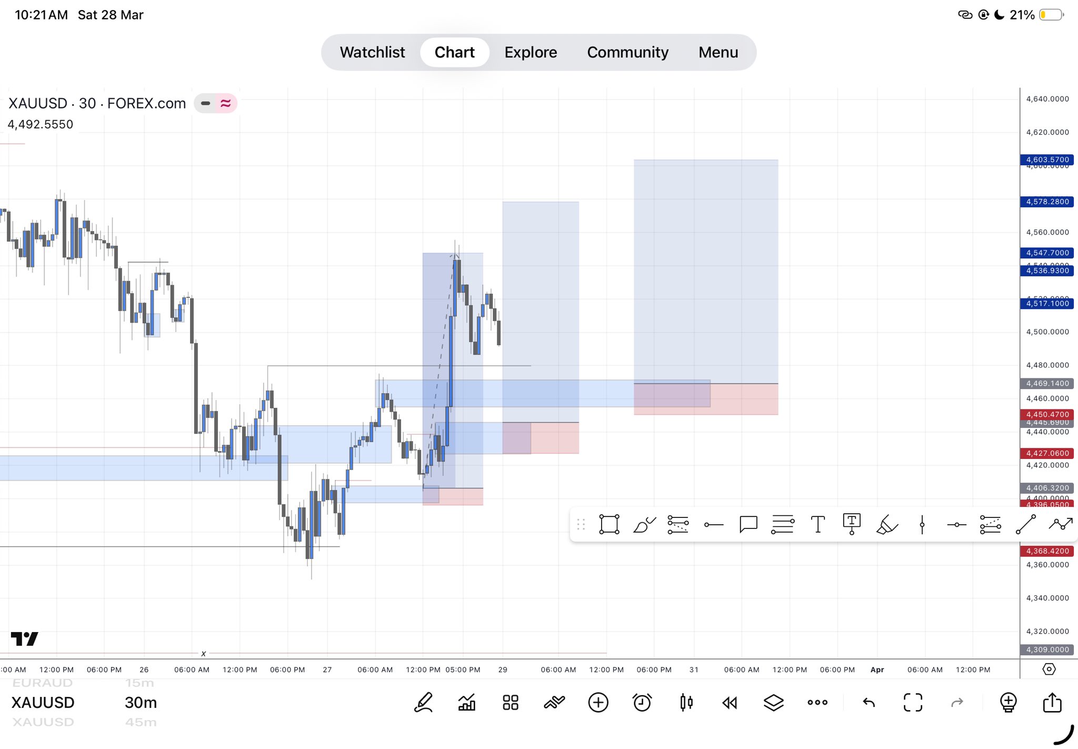
Task: Click the XAUUSD 30 FOREX.com title
Action: coord(97,103)
